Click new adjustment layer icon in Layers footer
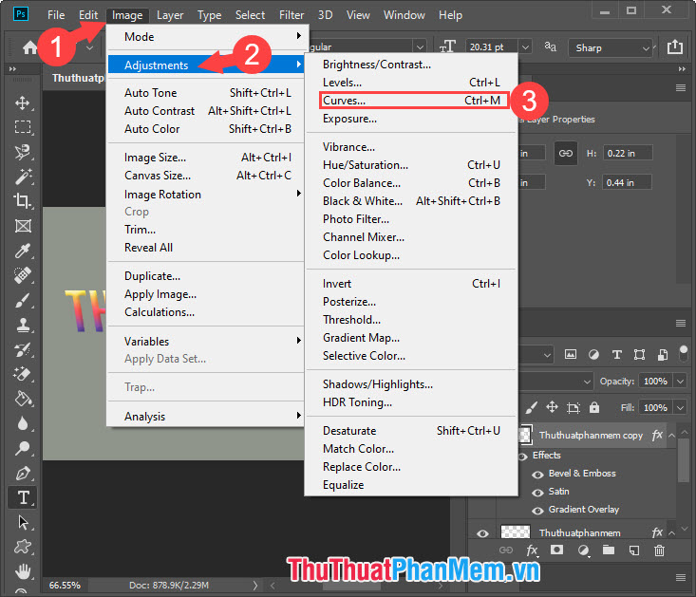This screenshot has height=597, width=696. click(583, 550)
